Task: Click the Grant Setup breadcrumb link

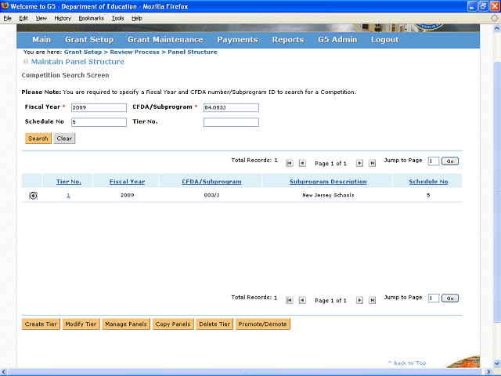Action: [83, 52]
